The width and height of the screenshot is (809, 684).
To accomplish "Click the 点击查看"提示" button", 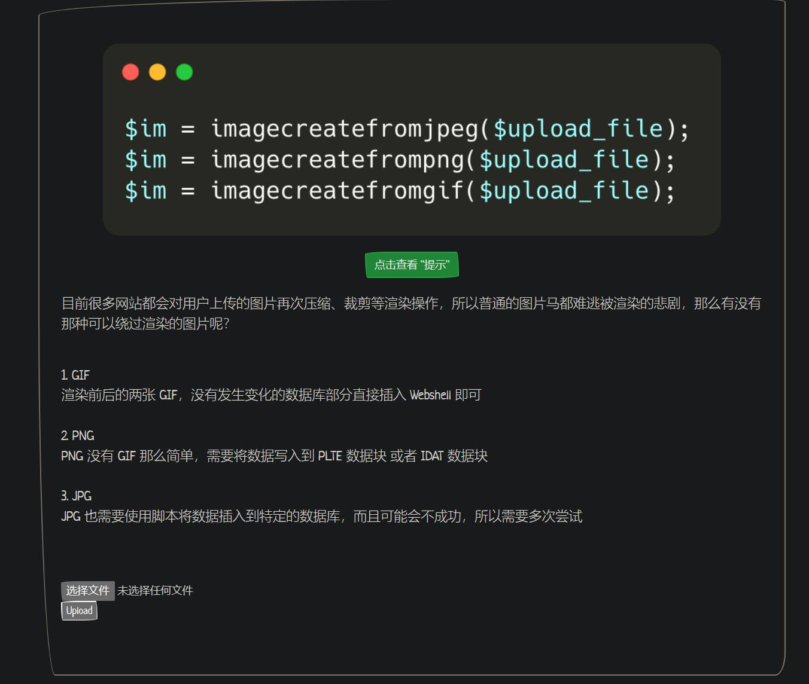I will (x=412, y=264).
